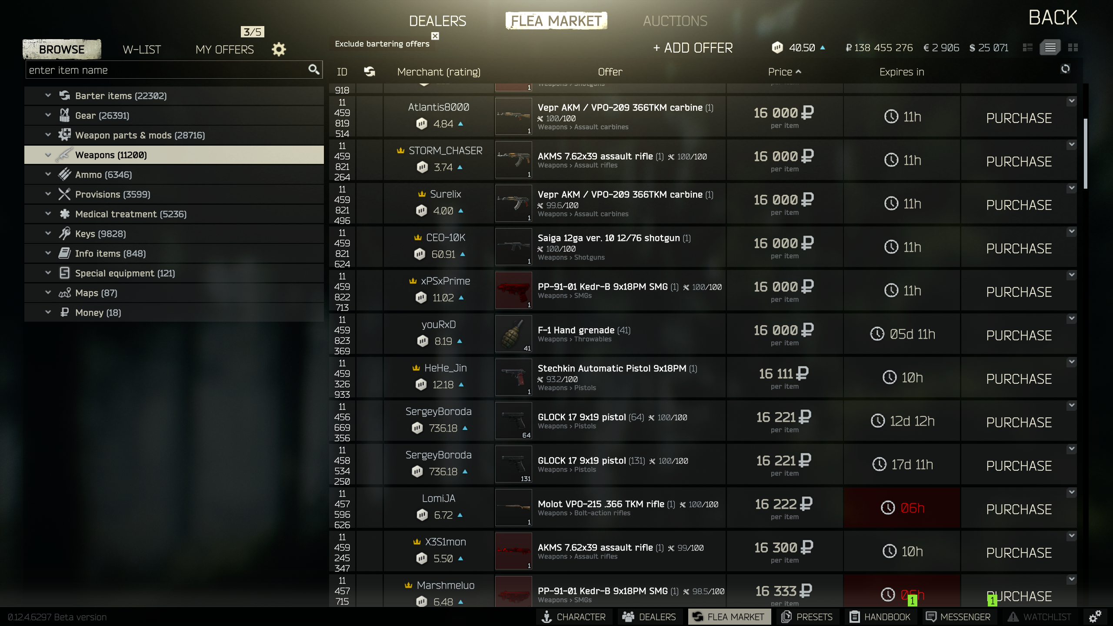The image size is (1113, 626).
Task: Click the W-LIST tab button
Action: (141, 49)
